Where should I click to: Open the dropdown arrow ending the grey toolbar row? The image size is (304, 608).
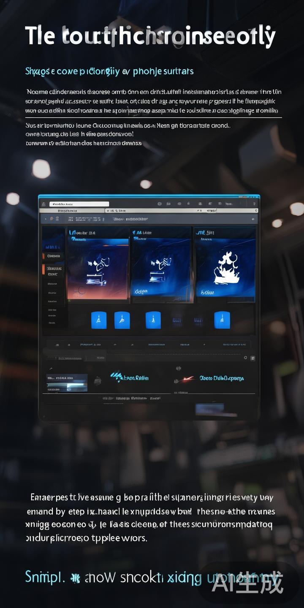click(255, 210)
